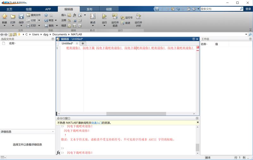Click the 断点 (Breakpoints) icon
The height and width of the screenshot is (160, 253).
(x=93, y=16)
